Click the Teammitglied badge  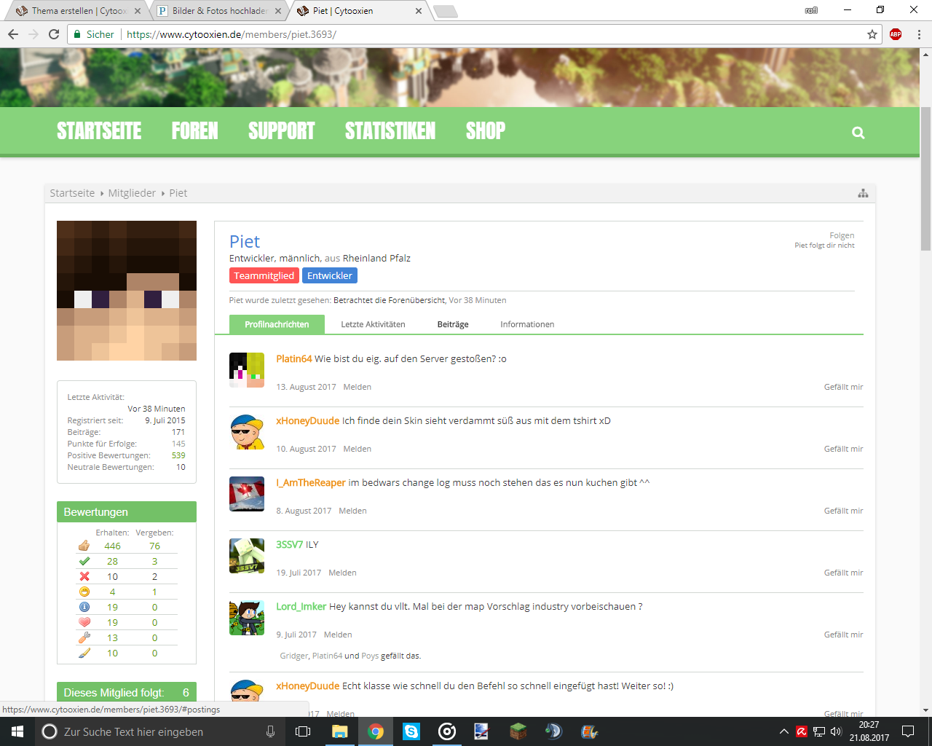click(x=264, y=275)
